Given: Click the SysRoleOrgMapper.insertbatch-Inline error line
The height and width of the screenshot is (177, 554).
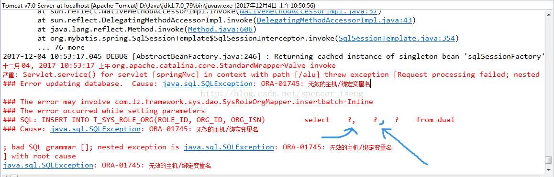Looking at the screenshot, I should click(x=183, y=102).
